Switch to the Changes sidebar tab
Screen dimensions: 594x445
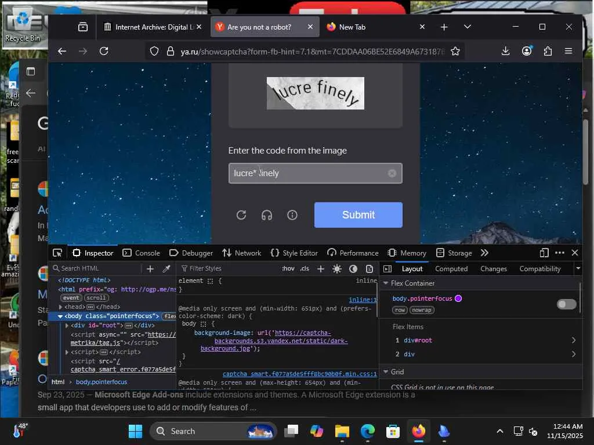coord(493,269)
